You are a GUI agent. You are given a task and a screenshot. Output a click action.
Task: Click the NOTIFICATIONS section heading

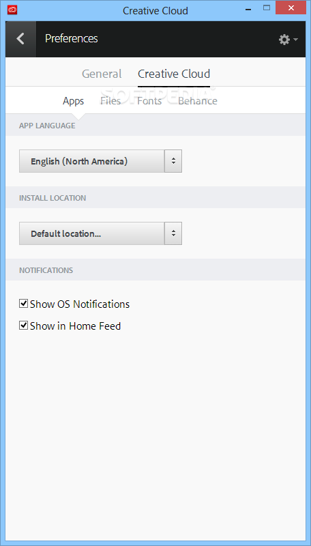[x=46, y=270]
